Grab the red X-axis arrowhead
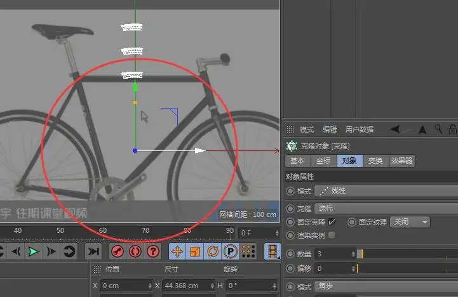This screenshot has width=458, height=297. [276, 150]
